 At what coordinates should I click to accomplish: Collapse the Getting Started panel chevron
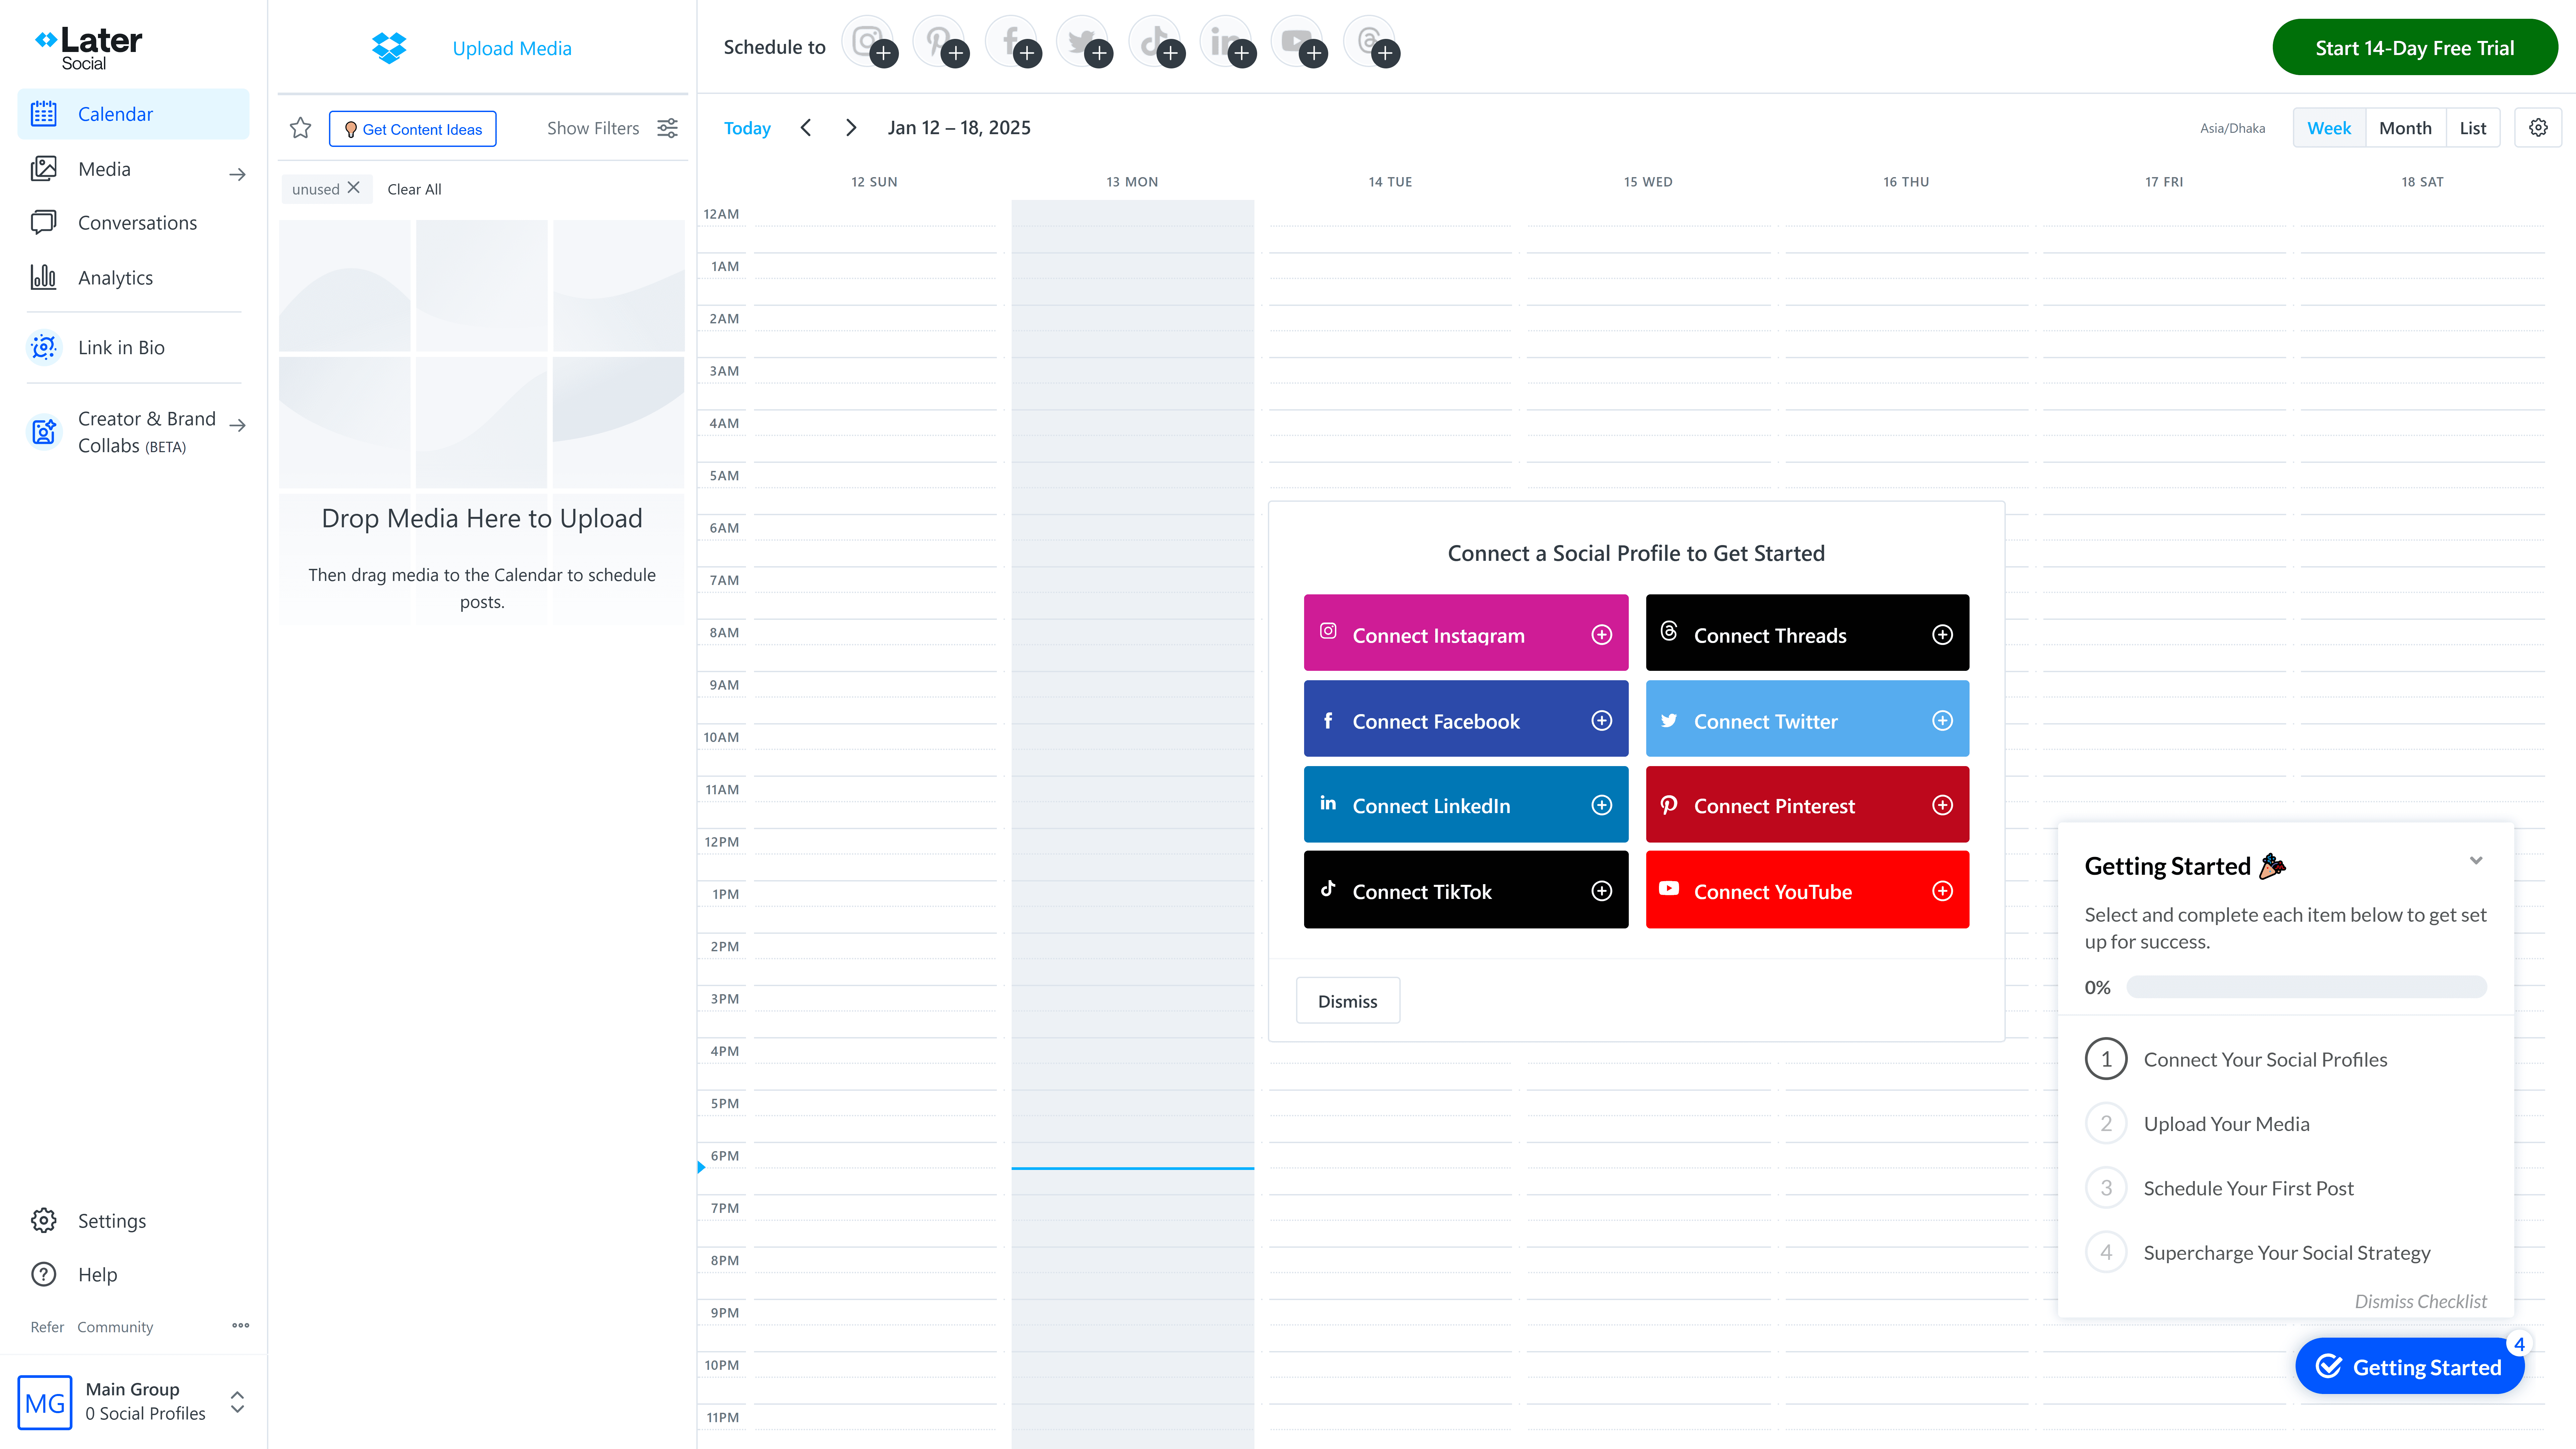(2476, 861)
